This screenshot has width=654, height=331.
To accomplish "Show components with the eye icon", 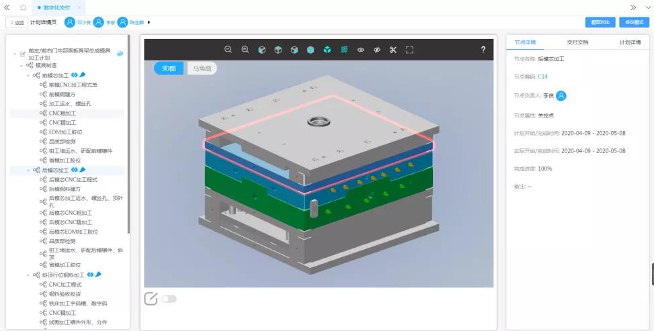I will [361, 50].
